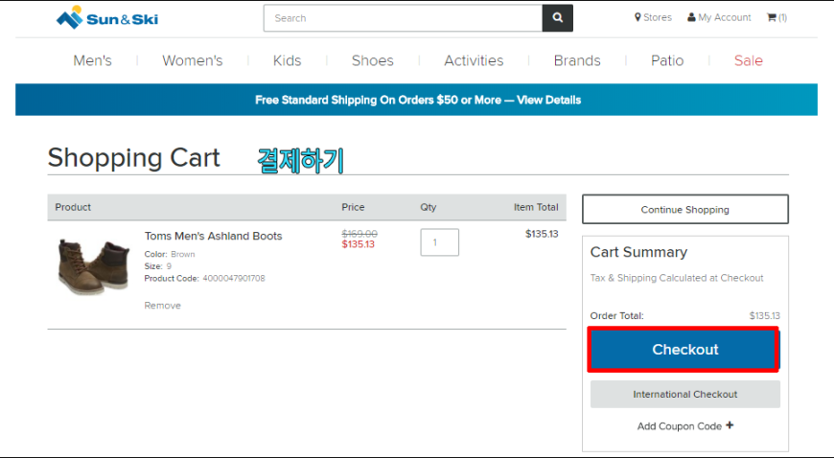
Task: Click the International Checkout button
Action: pyautogui.click(x=685, y=394)
